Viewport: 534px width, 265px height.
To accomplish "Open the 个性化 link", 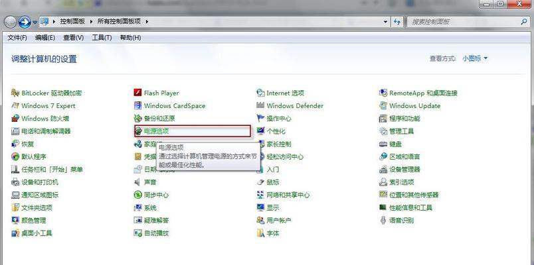I will click(276, 131).
